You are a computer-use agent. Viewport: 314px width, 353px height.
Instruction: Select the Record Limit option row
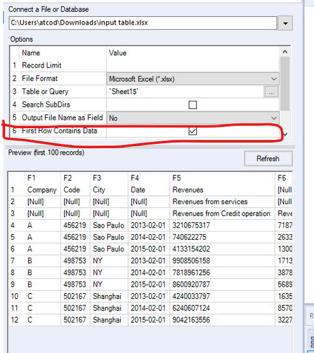click(x=42, y=65)
